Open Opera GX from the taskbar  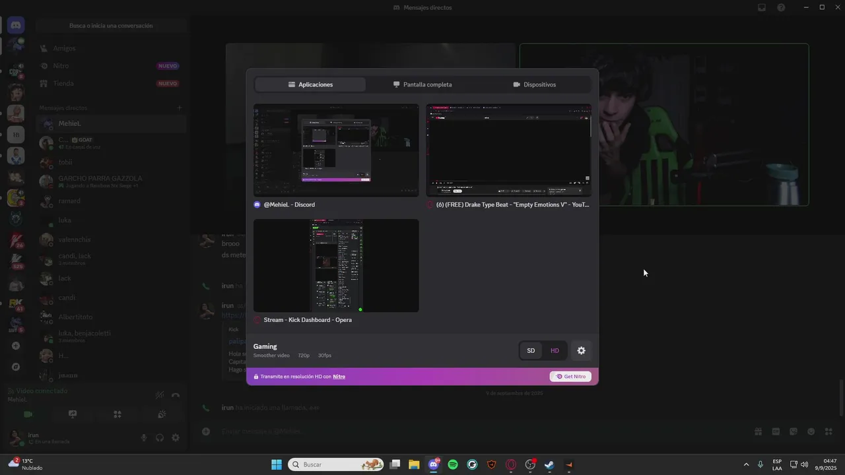(511, 464)
